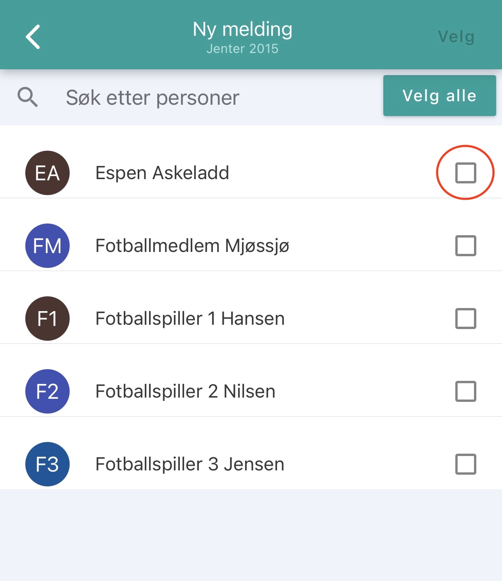Check the box for Espen Askeladd

(465, 173)
